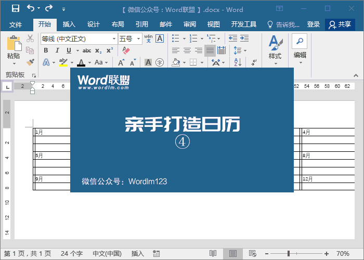Select the Format Painter brush icon
The image size is (364, 260).
[30, 62]
